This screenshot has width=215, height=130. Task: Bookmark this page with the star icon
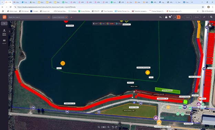coord(203,7)
